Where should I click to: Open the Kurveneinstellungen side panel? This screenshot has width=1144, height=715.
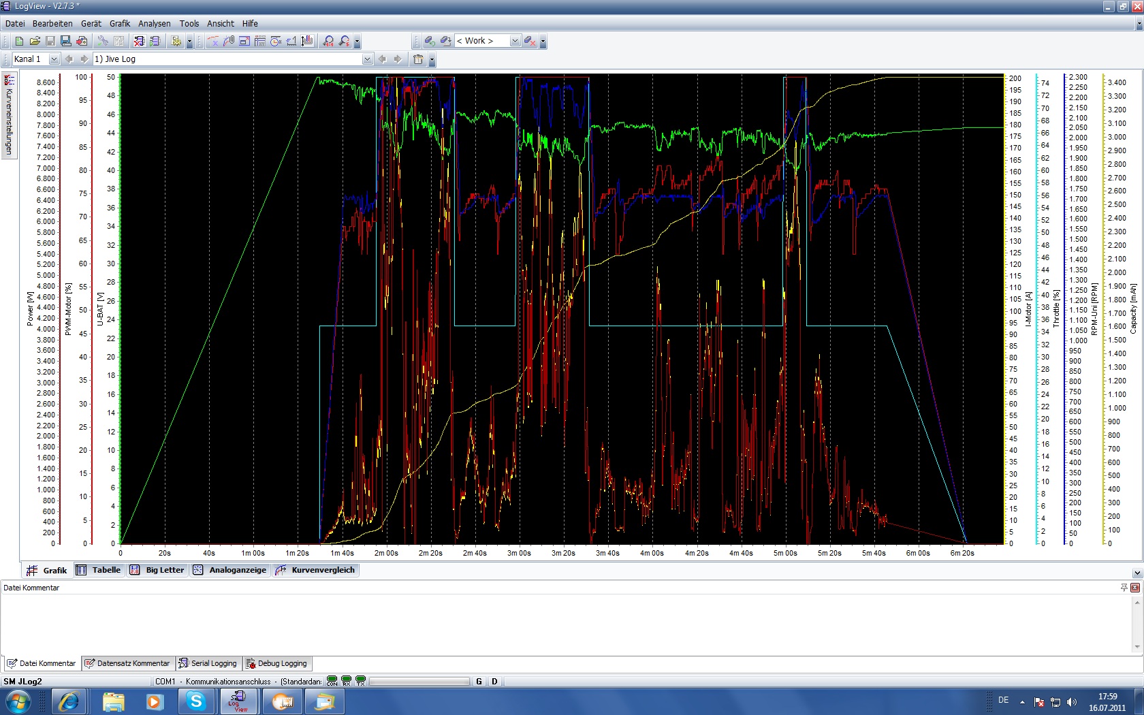click(9, 116)
